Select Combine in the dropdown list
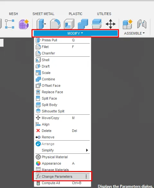This screenshot has width=154, height=188. pyautogui.click(x=63, y=79)
